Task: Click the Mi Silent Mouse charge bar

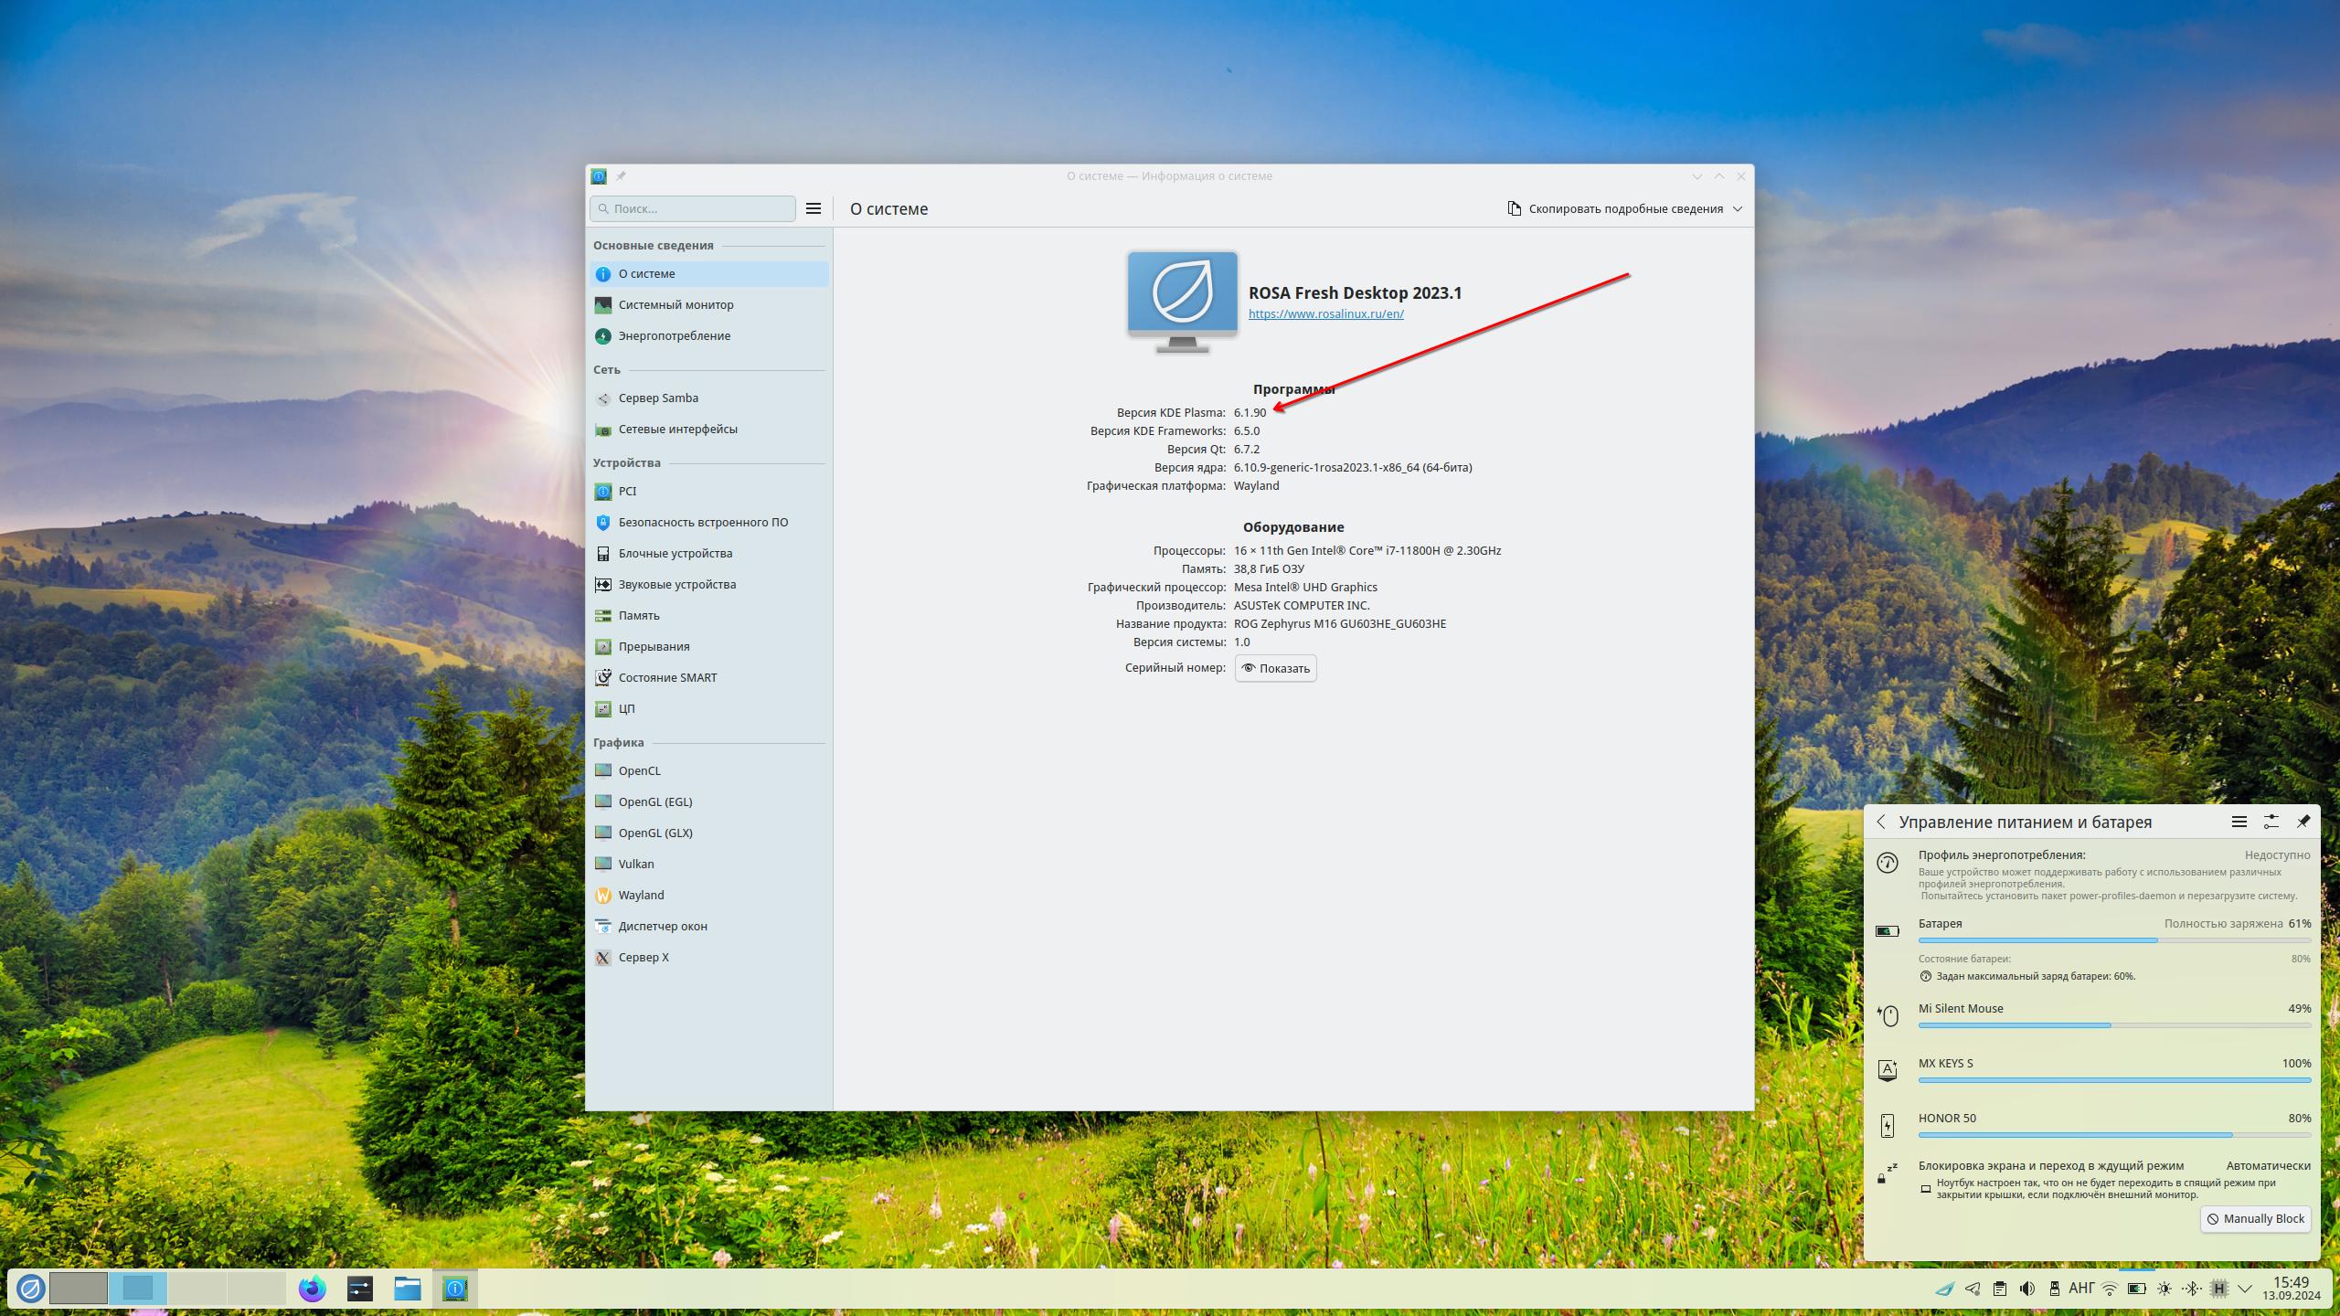Action: click(x=2114, y=1025)
